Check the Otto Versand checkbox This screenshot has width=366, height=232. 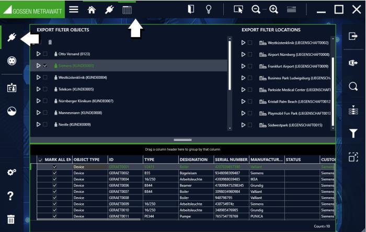pyautogui.click(x=45, y=54)
